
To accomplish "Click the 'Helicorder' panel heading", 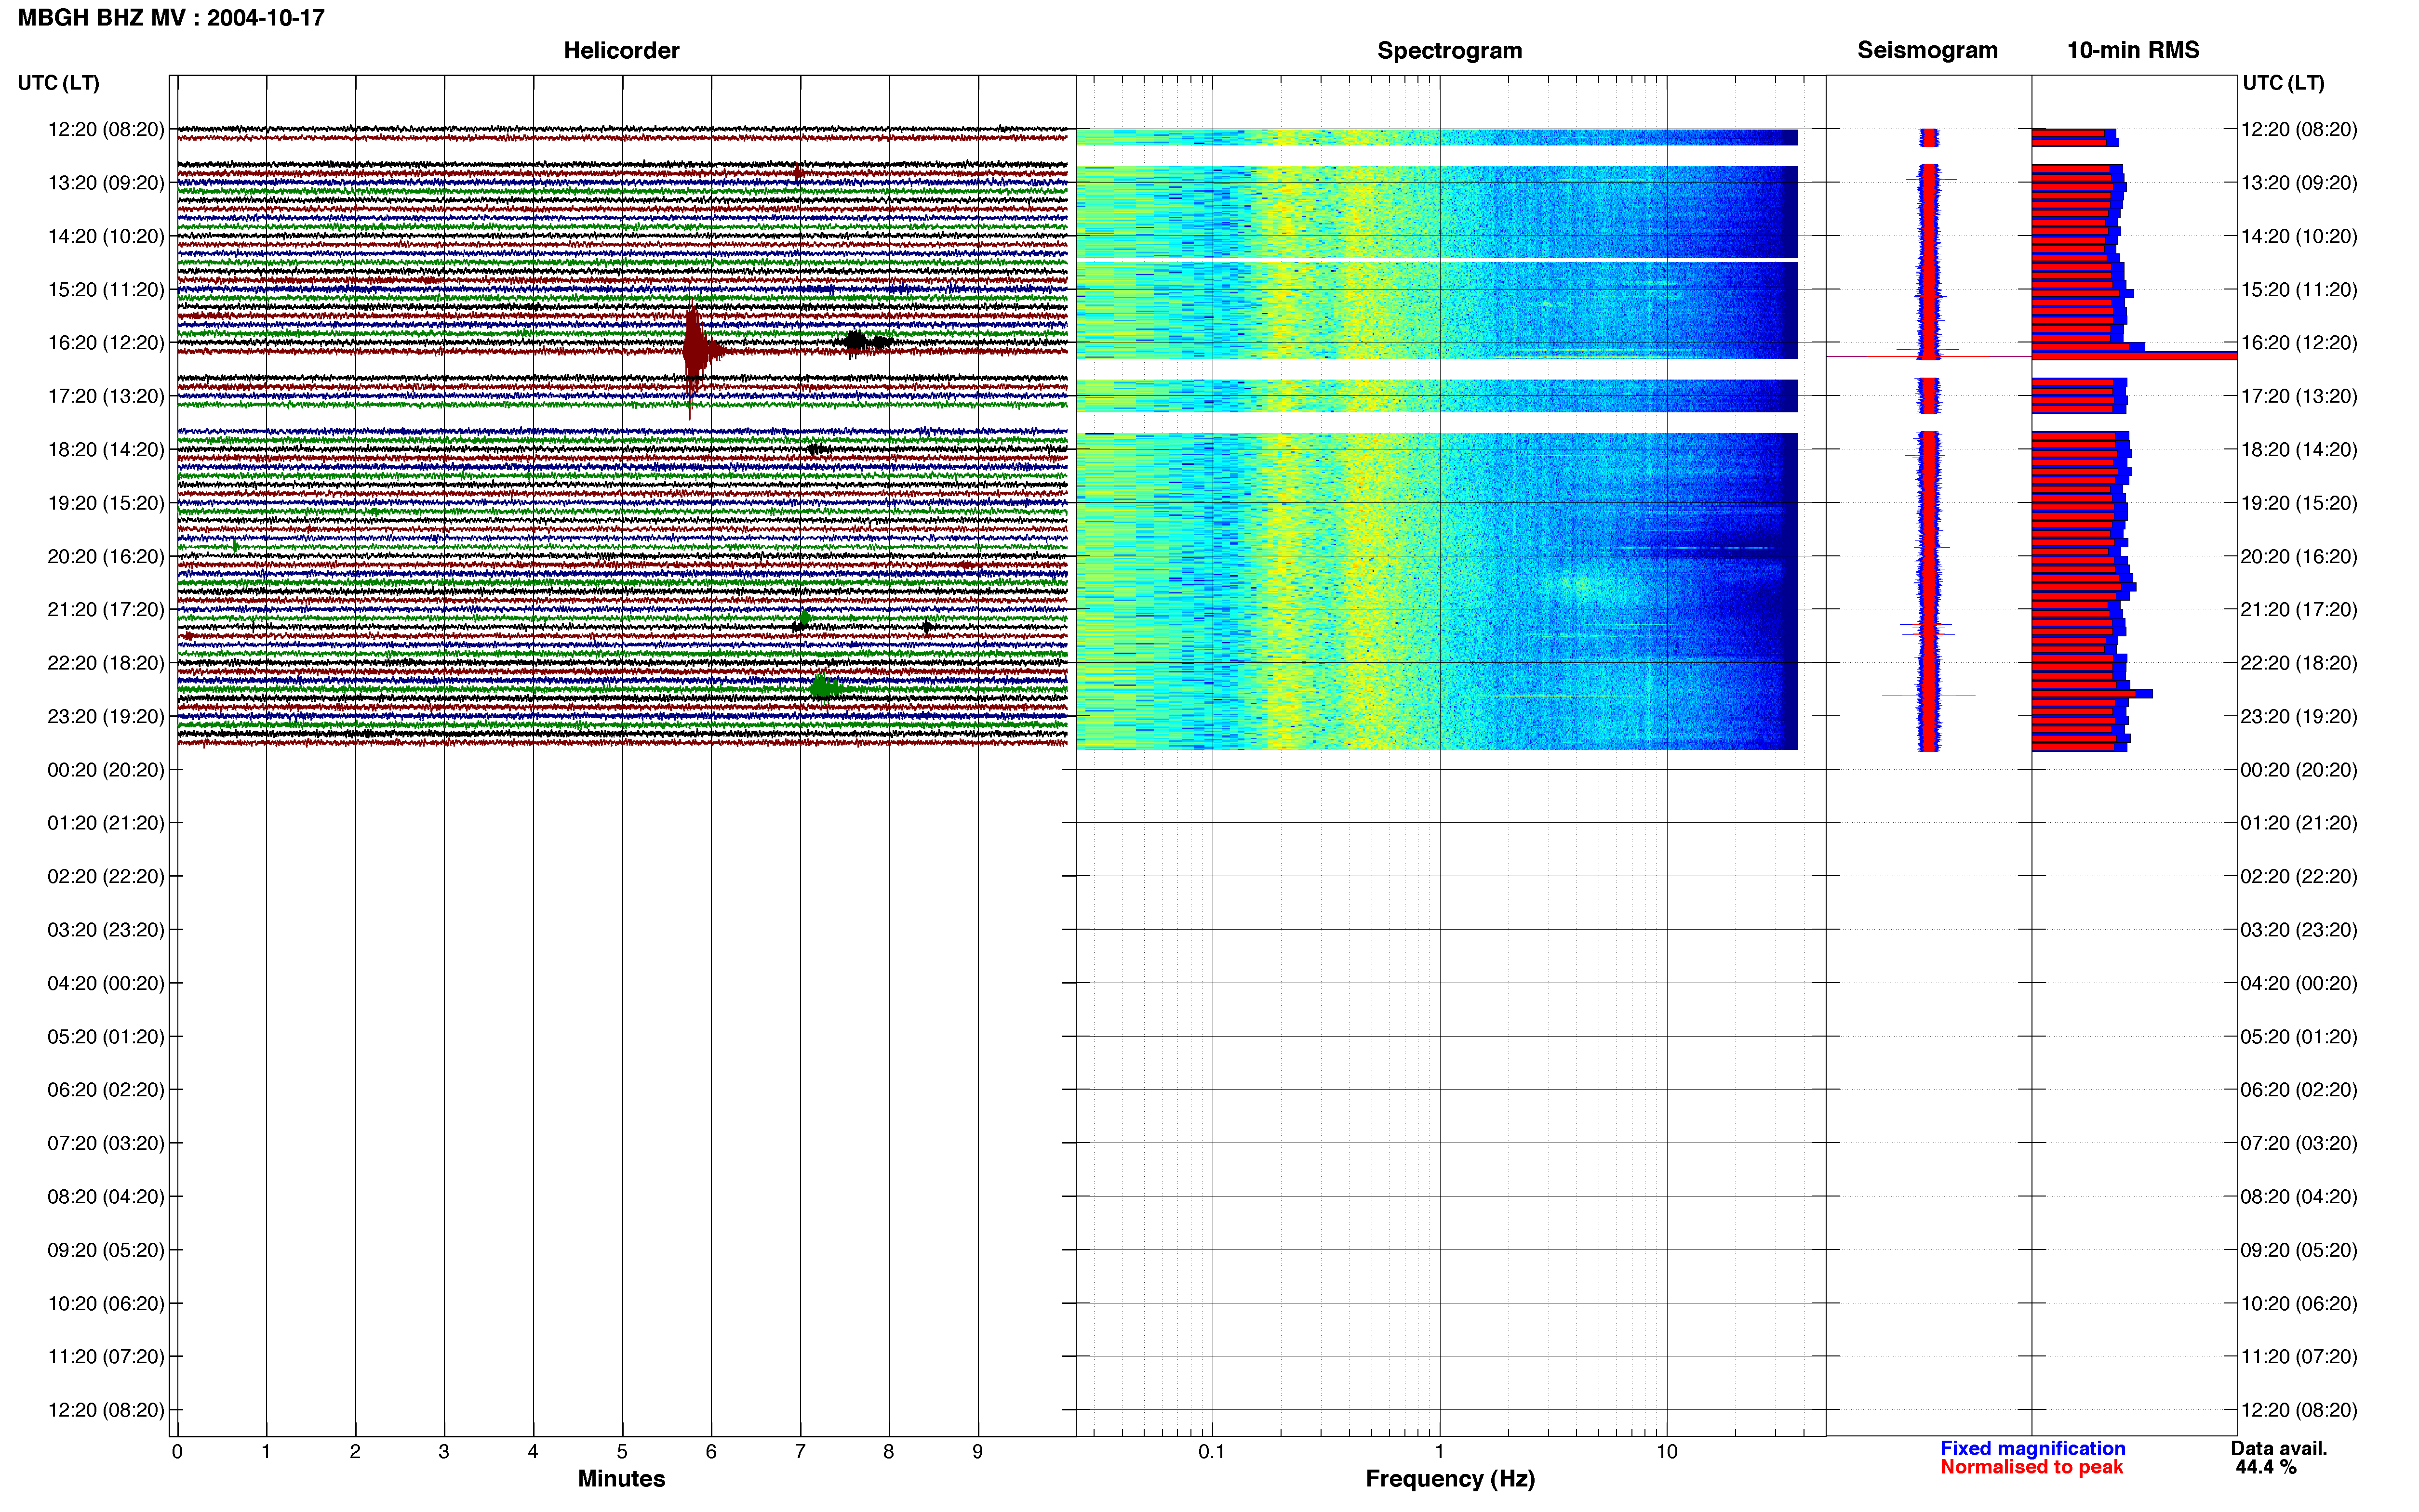I will pos(621,51).
